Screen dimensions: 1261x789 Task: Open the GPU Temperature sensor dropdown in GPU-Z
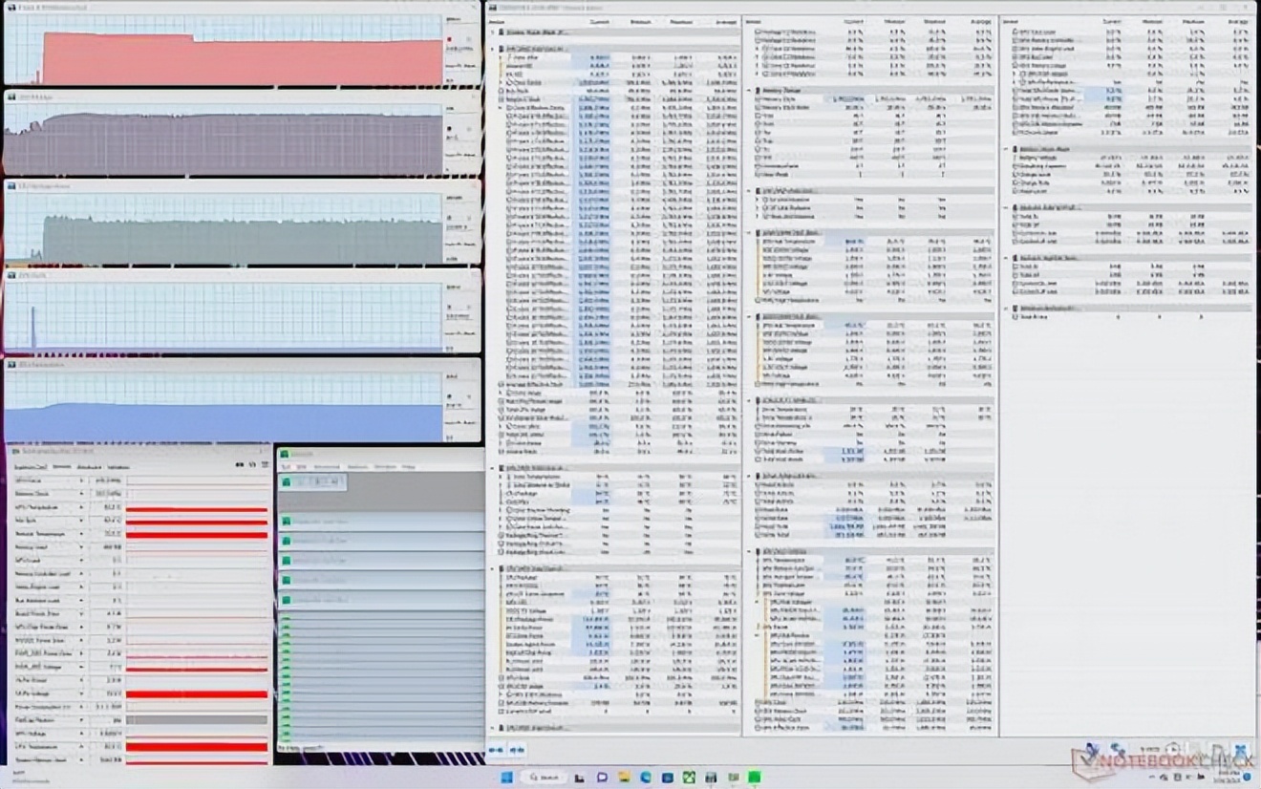[x=81, y=509]
